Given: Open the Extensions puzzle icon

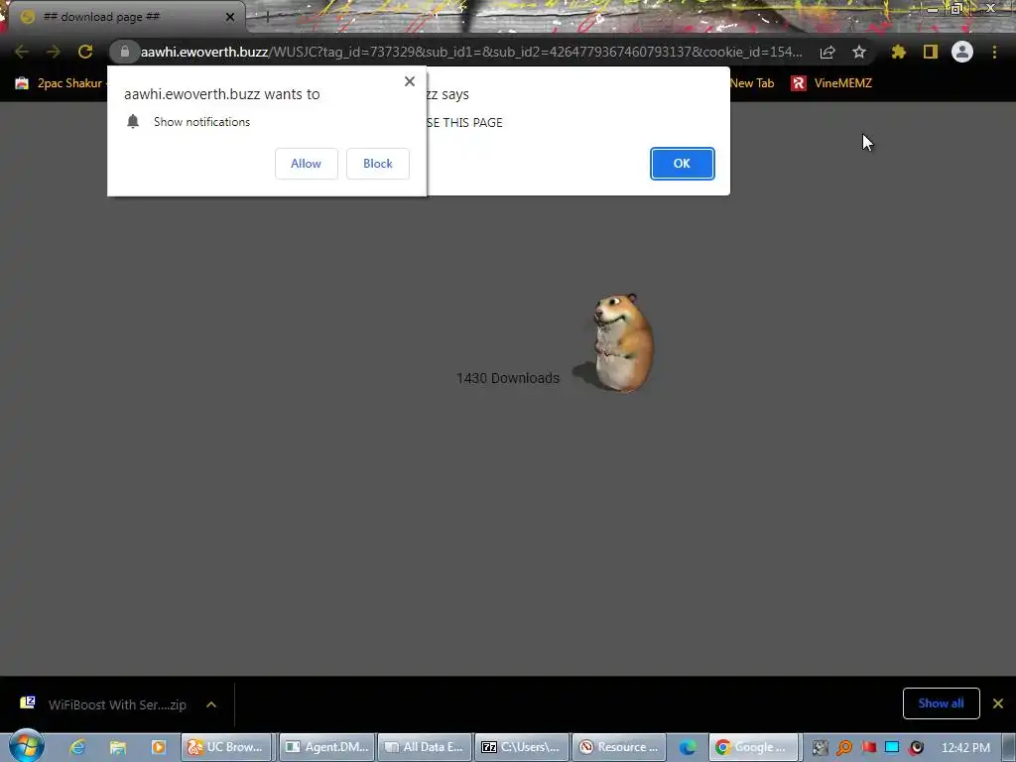Looking at the screenshot, I should pyautogui.click(x=898, y=52).
